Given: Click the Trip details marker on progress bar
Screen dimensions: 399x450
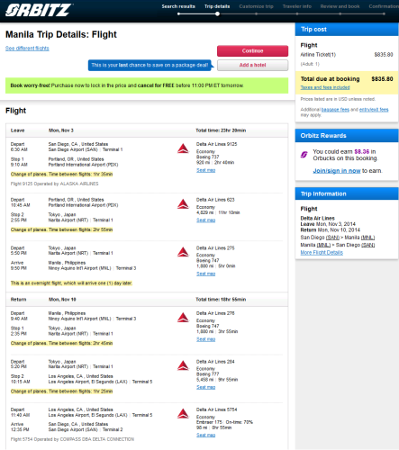Looking at the screenshot, I should tap(217, 13).
